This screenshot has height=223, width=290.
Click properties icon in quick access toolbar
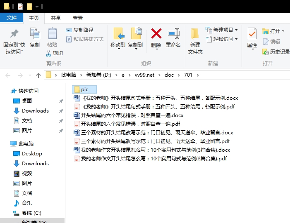click(x=20, y=7)
